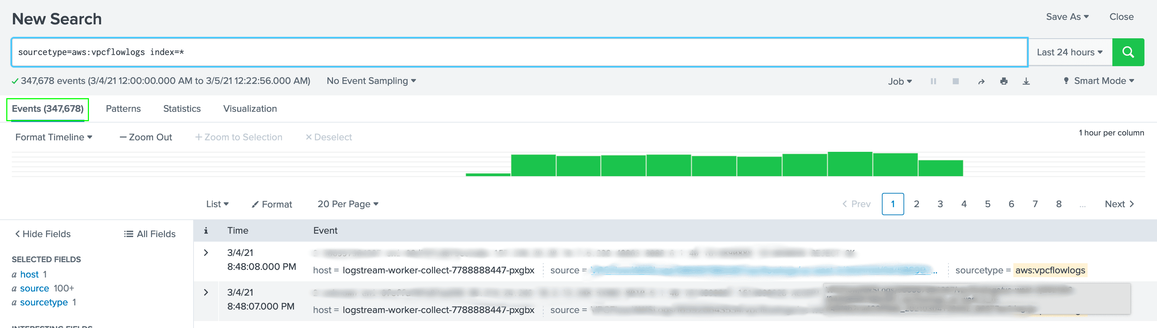
Task: Stop the running search job
Action: (955, 81)
